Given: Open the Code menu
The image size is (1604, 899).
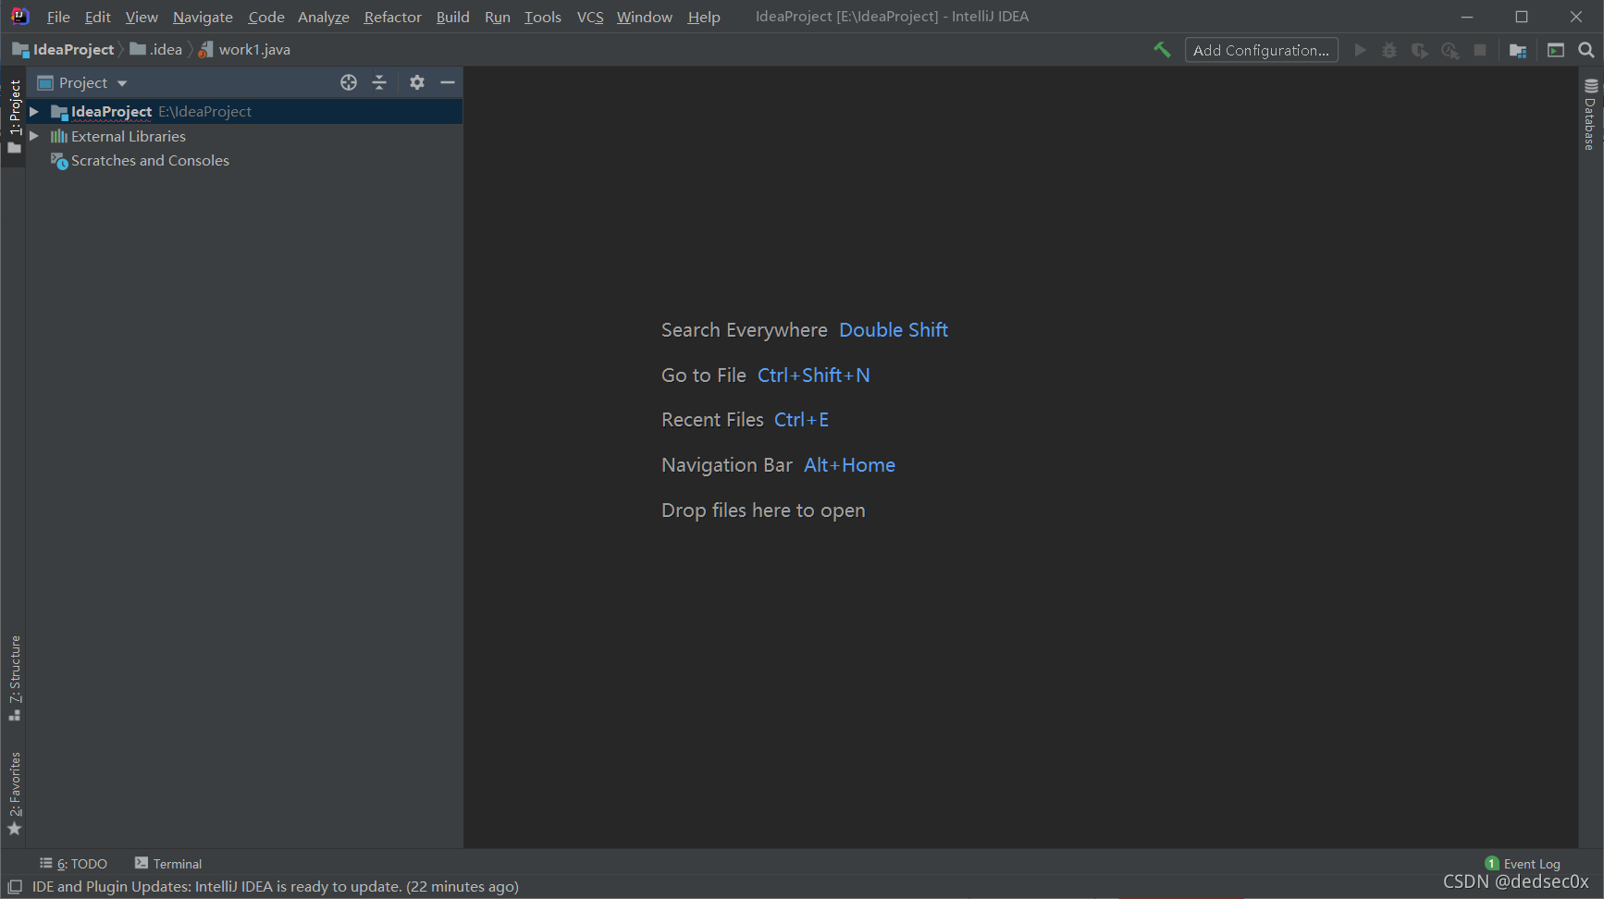Looking at the screenshot, I should 266,17.
